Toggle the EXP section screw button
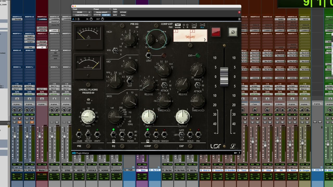Viewport: 333px width, 187px height. click(x=190, y=146)
